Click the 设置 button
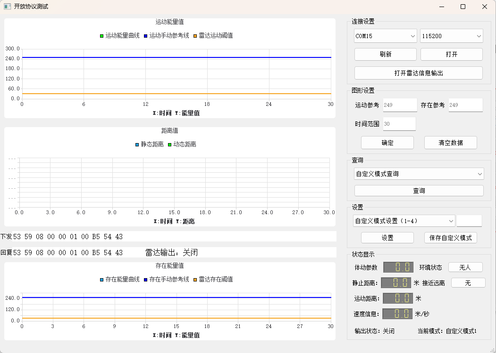 (x=387, y=238)
